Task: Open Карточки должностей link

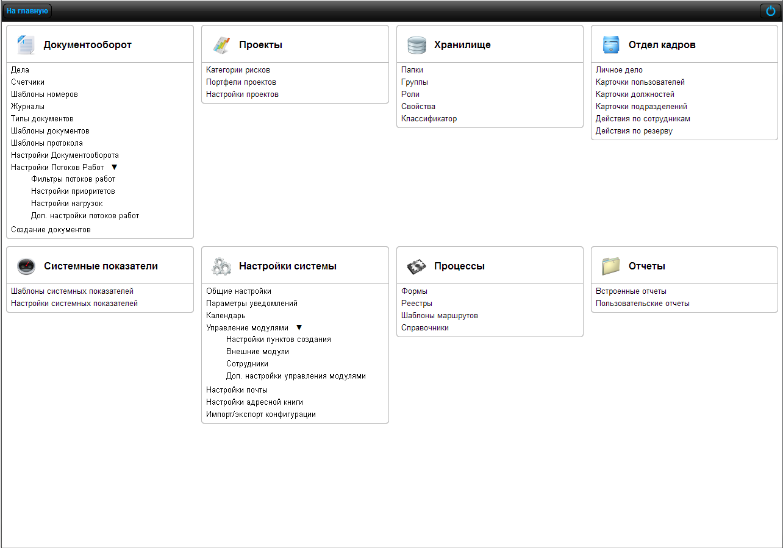Action: (x=635, y=94)
